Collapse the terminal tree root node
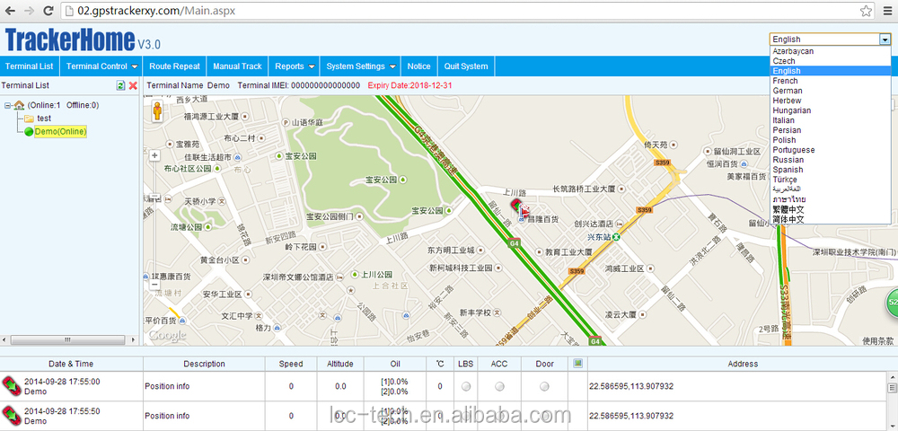Image resolution: width=898 pixels, height=431 pixels. click(x=8, y=105)
